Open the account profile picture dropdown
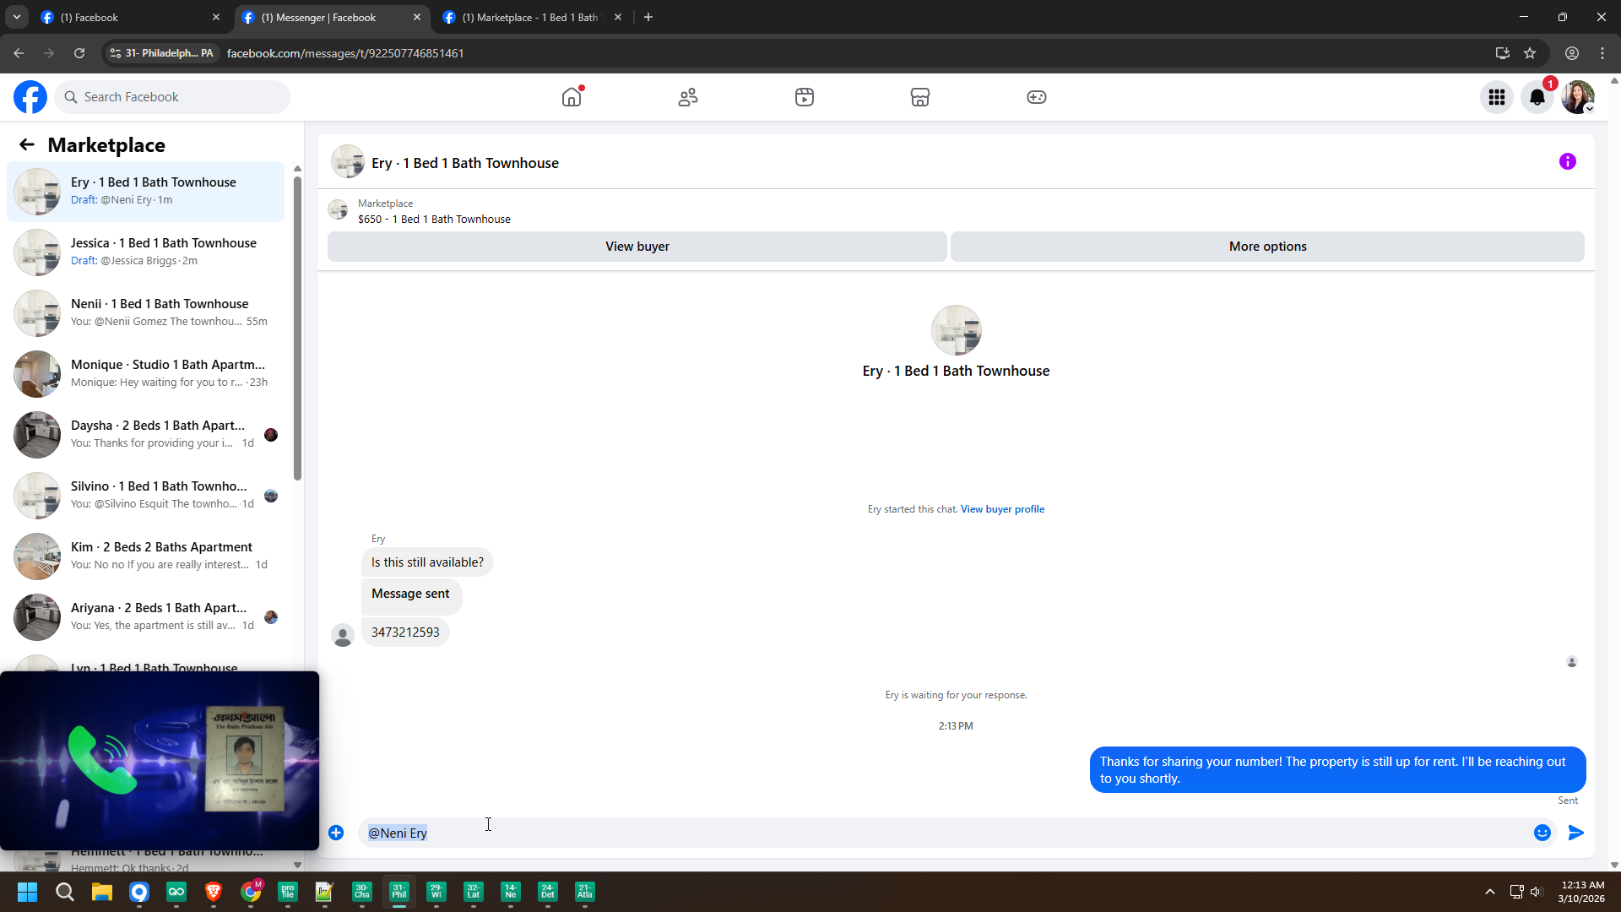This screenshot has height=912, width=1621. click(x=1578, y=97)
